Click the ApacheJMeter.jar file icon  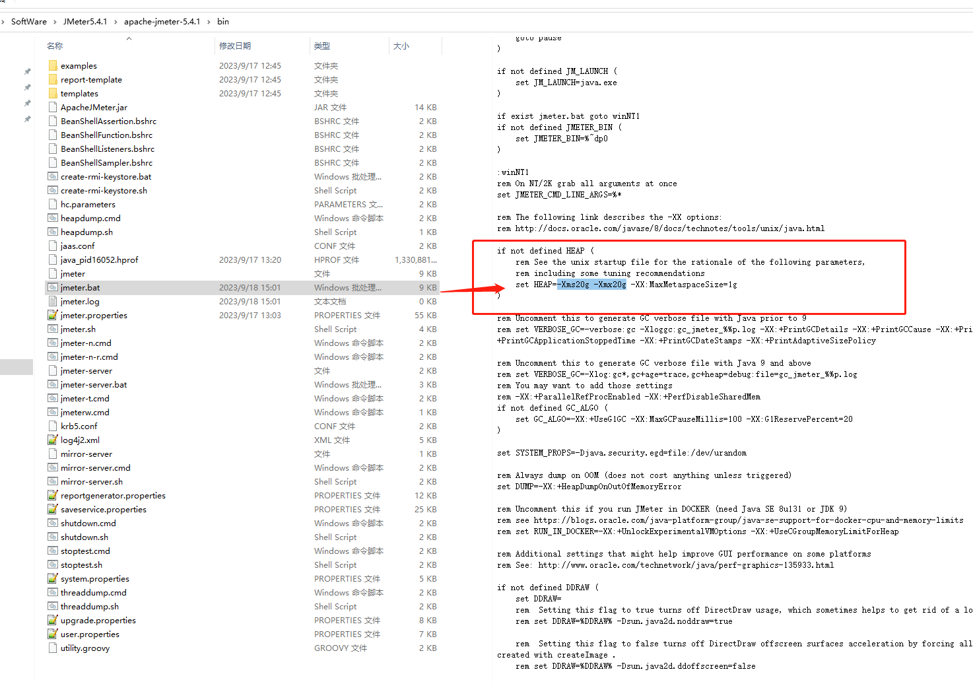pyautogui.click(x=53, y=107)
